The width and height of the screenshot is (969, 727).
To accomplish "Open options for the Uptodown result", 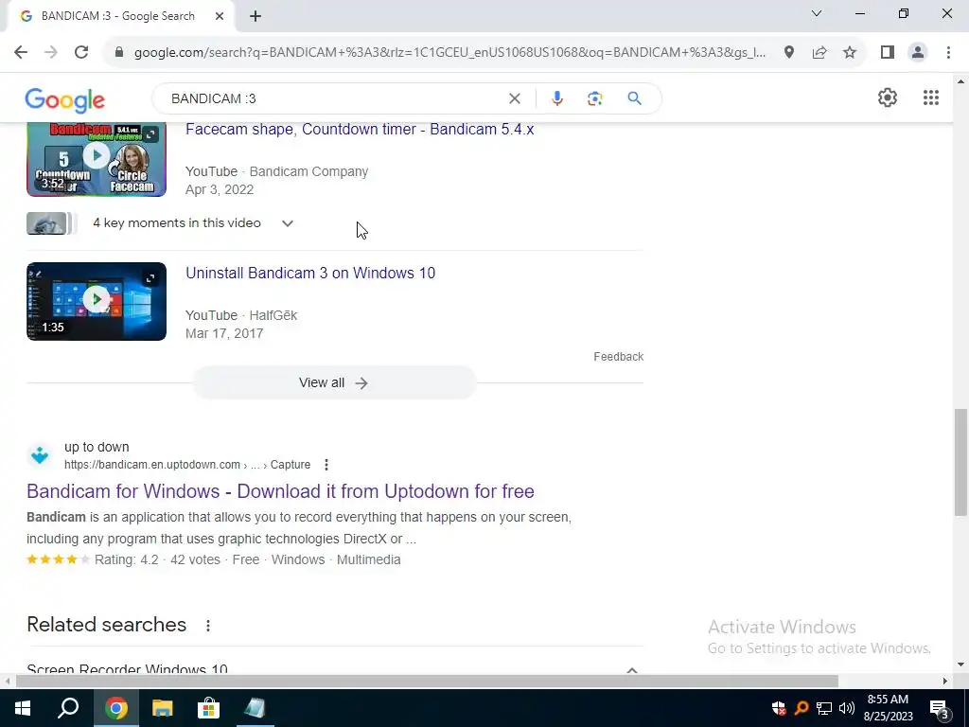I will tap(326, 465).
